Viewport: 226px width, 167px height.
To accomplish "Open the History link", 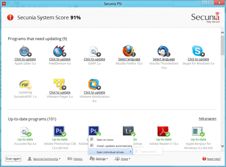I will (78, 159).
